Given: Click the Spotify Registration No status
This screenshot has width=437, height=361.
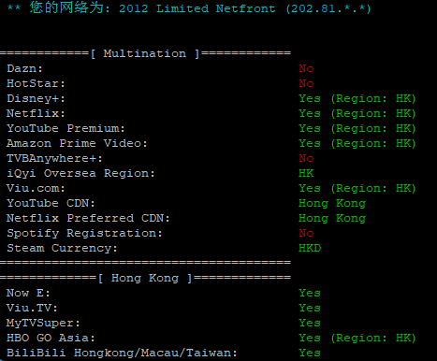Looking at the screenshot, I should click(x=306, y=233).
